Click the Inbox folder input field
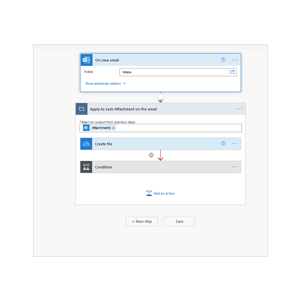Screen dimensions: 301x301 tap(178, 72)
